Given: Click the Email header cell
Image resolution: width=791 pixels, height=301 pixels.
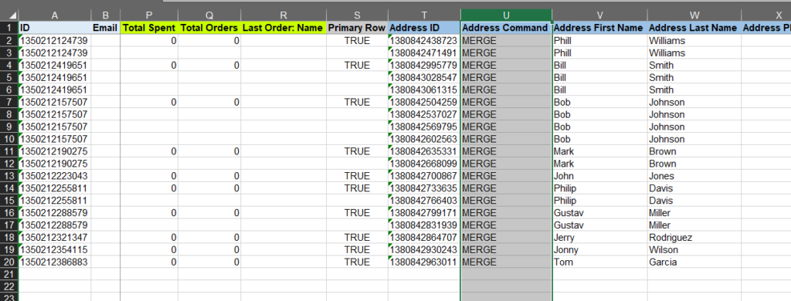Looking at the screenshot, I should [x=105, y=28].
